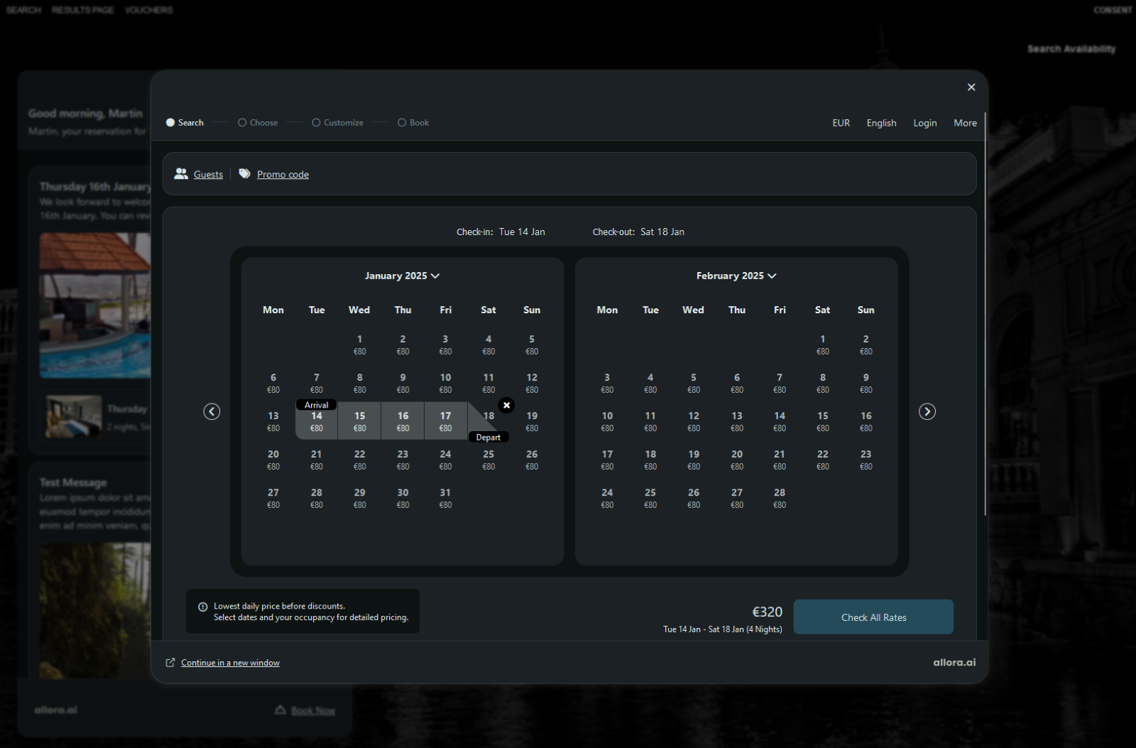1136x748 pixels.
Task: Select the Choose step radio
Action: (x=242, y=123)
